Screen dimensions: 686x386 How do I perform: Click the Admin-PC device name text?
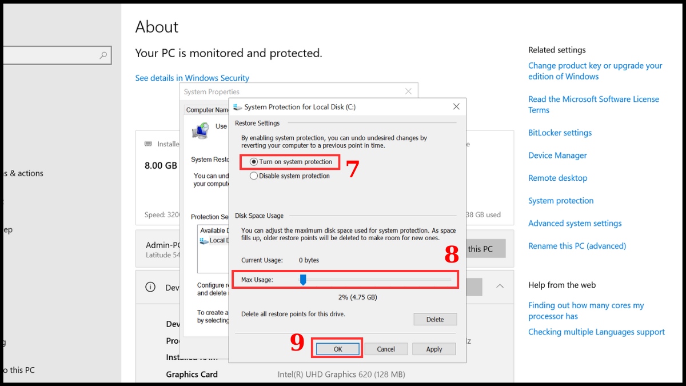click(164, 245)
